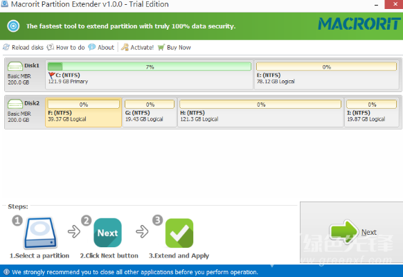Select the F: (NTFS) 39.37 GB partition
This screenshot has width=403, height=277.
tap(83, 112)
